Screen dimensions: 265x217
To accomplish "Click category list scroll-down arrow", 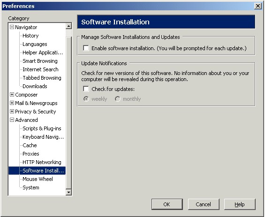I will coord(68,192).
